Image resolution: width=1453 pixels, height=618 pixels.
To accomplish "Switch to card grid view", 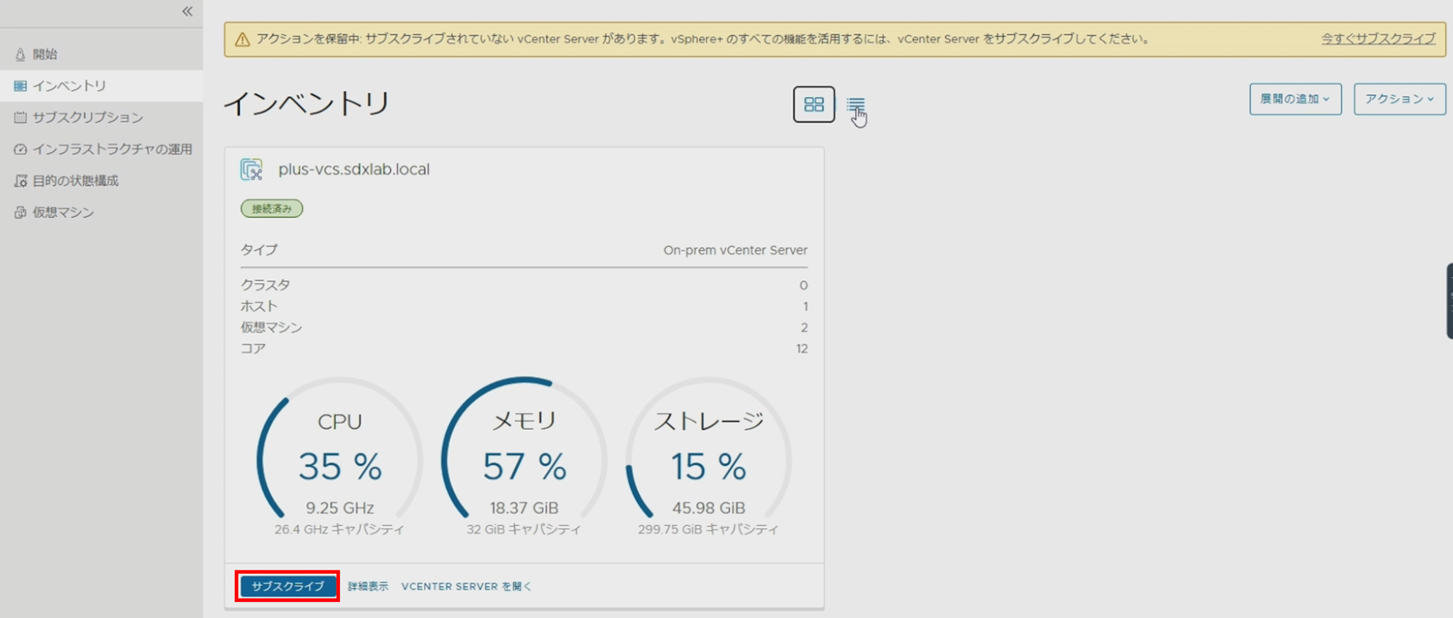I will (814, 105).
